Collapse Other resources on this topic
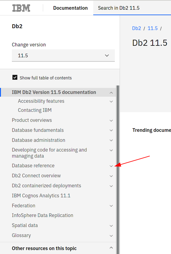Screen dimensions: 171x254 [111, 248]
